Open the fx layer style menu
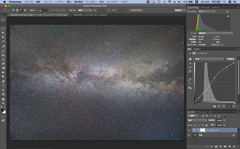Viewport: 240px width, 149px height. pos(212,146)
